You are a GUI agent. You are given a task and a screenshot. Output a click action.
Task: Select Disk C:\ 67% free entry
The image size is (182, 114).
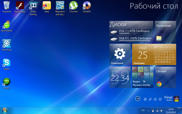(131, 32)
